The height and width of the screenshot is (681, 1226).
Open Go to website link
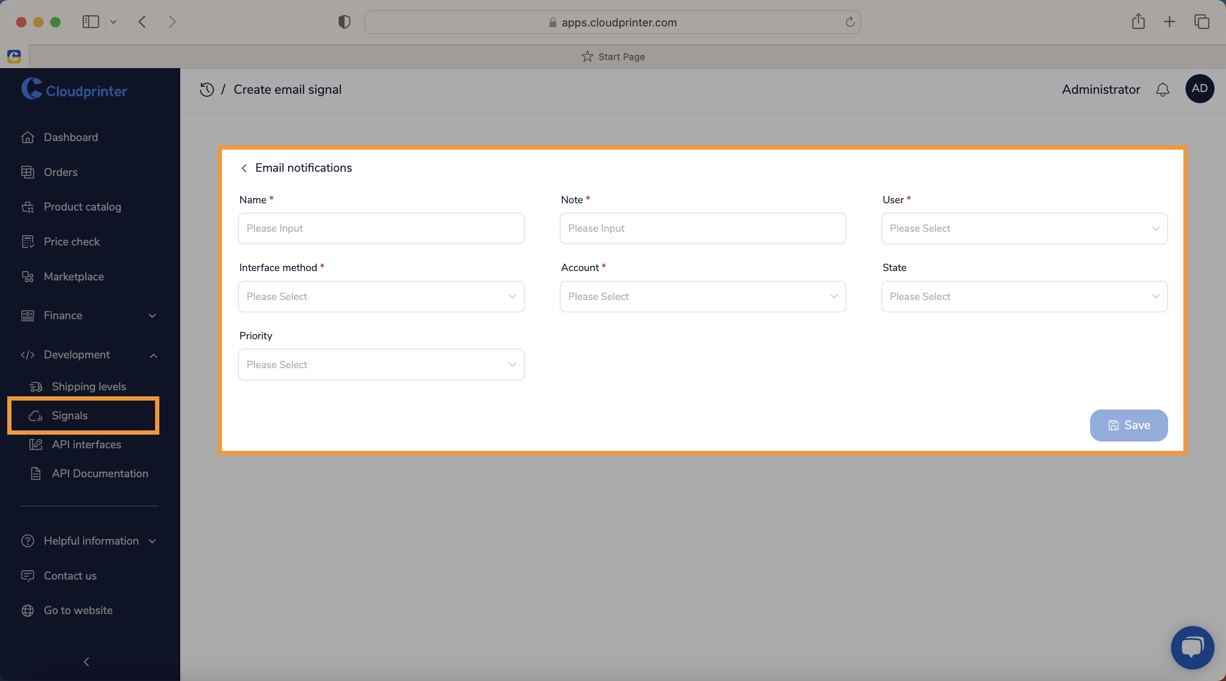pos(78,611)
